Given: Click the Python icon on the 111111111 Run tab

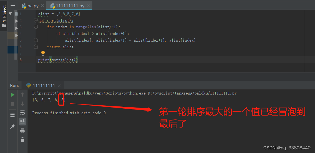Looking at the screenshot, I should coord(29,86).
